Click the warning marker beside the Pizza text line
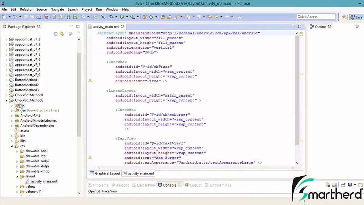The width and height of the screenshot is (364, 205). (x=90, y=81)
